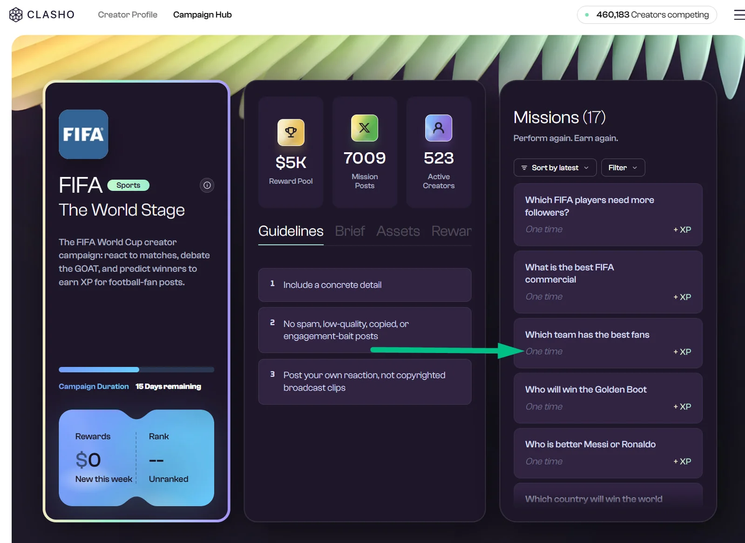Click the Missions (17) heading
The width and height of the screenshot is (745, 543).
559,117
